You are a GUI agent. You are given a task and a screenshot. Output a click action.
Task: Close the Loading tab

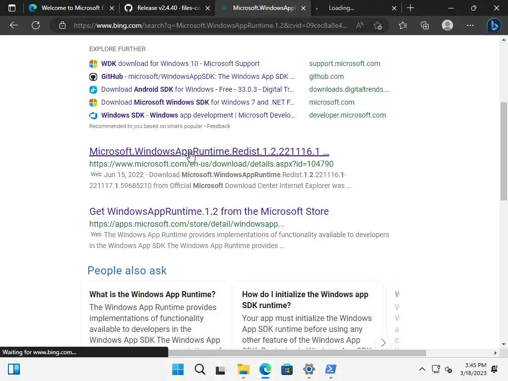point(394,8)
